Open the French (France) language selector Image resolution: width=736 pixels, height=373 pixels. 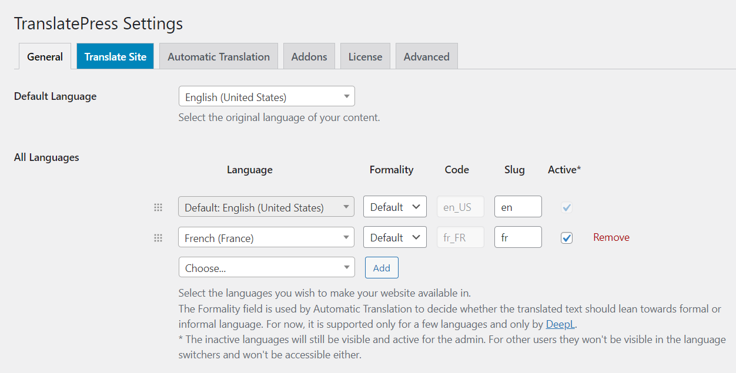(266, 237)
